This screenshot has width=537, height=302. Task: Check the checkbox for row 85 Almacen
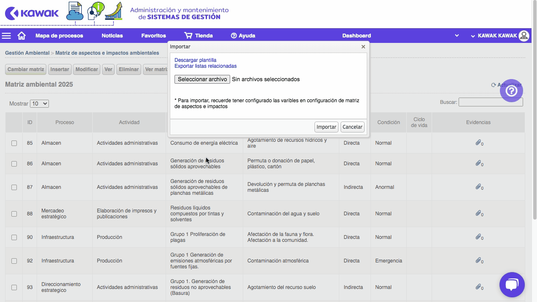14,143
